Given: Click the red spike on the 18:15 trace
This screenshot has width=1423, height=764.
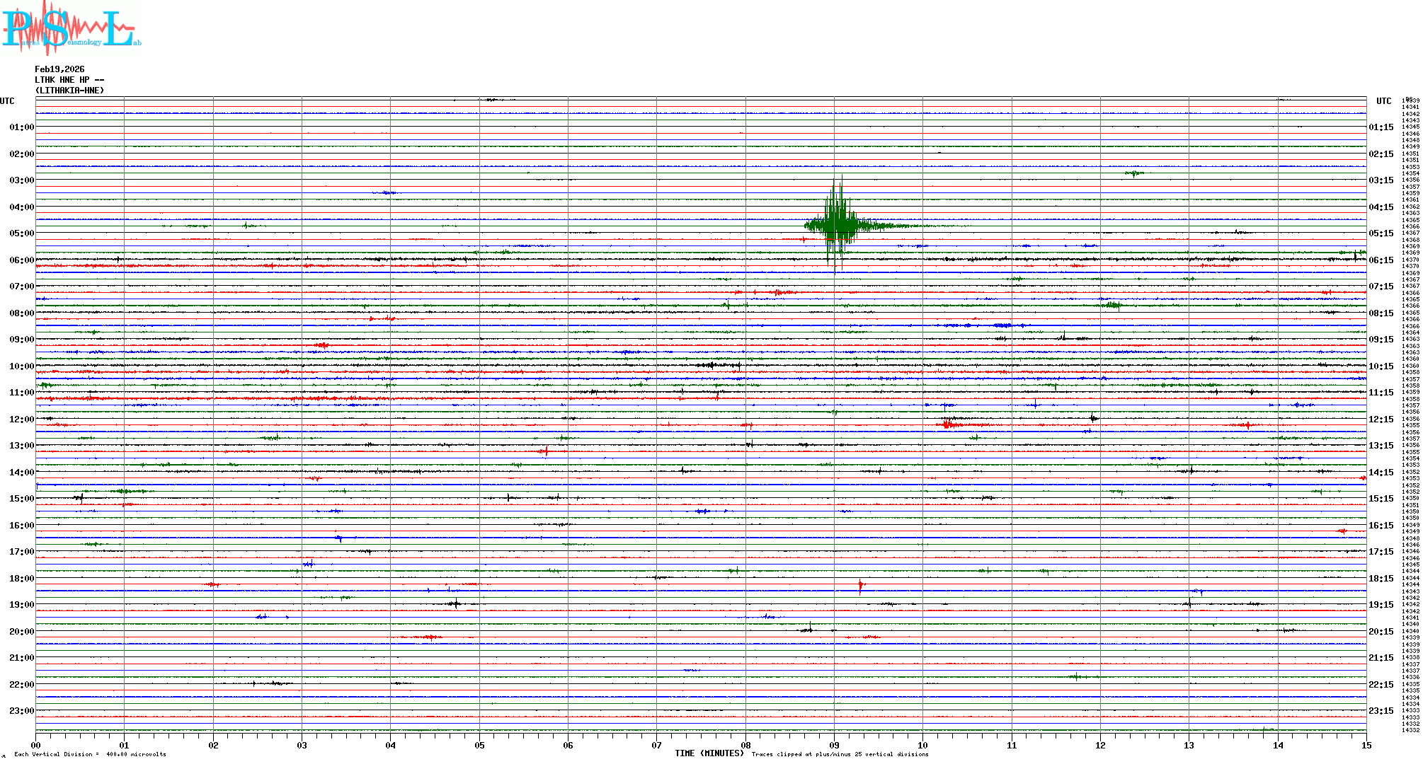Looking at the screenshot, I should pyautogui.click(x=860, y=585).
